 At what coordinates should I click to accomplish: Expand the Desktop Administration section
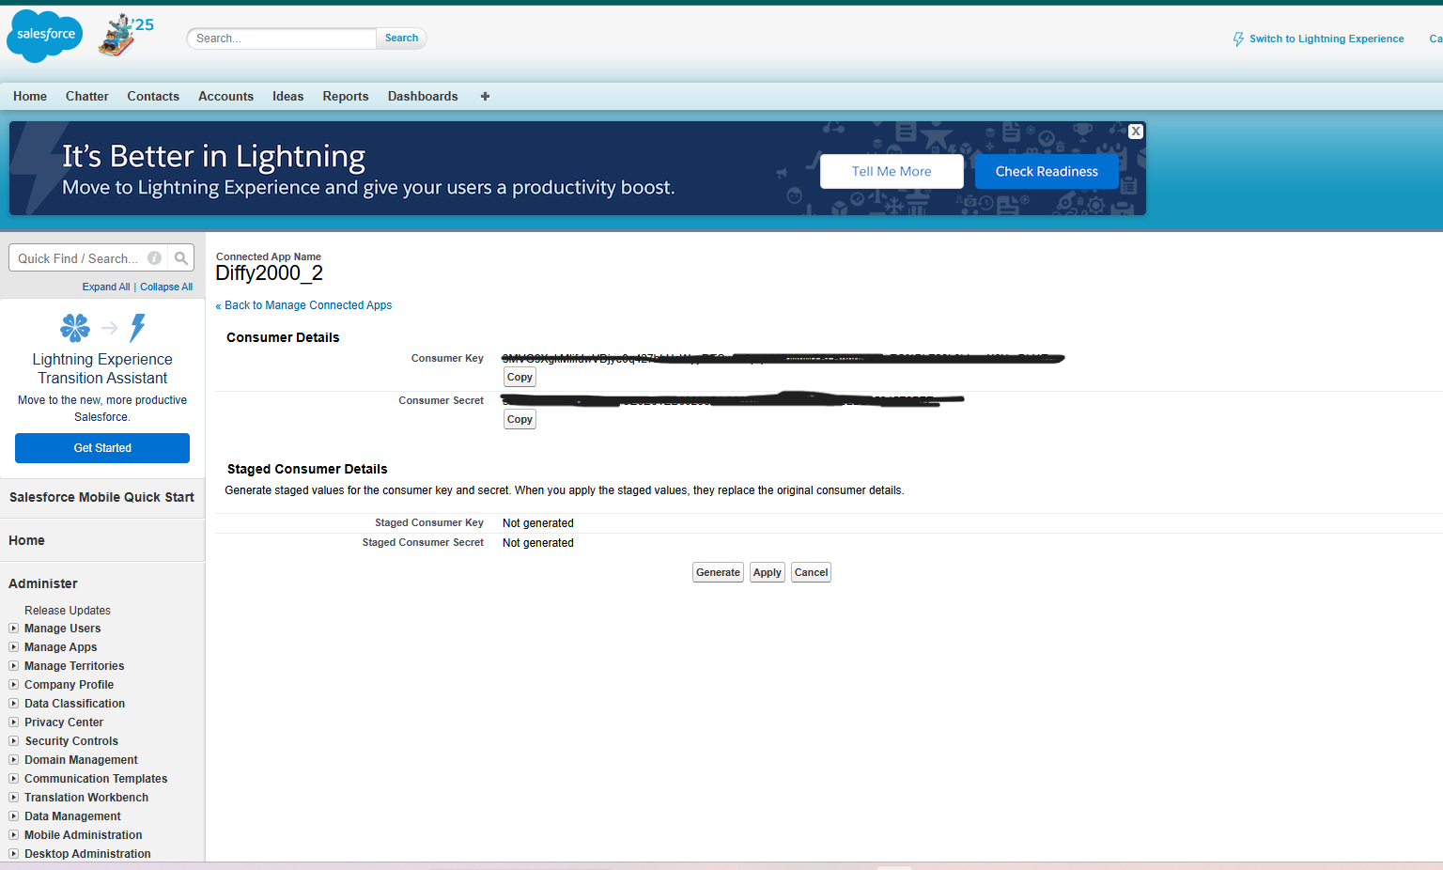point(14,854)
